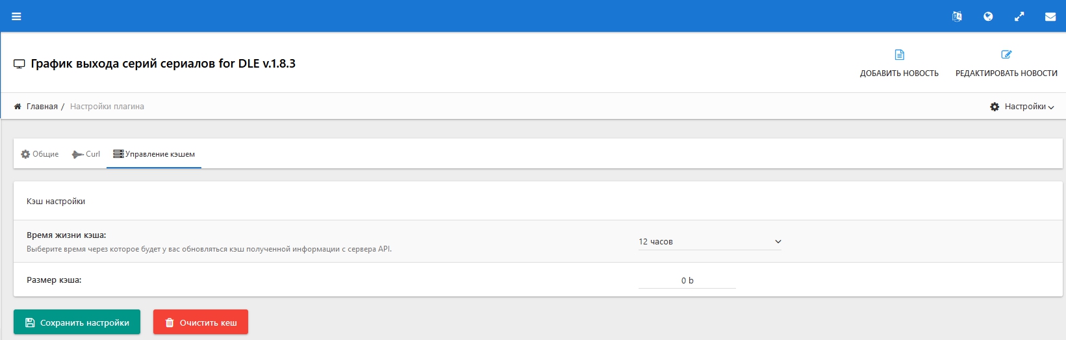This screenshot has height=340, width=1066.
Task: Click the red Очистить кеш button
Action: click(x=201, y=322)
